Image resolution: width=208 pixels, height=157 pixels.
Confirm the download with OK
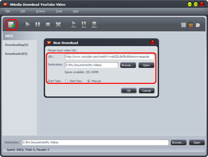pos(129,91)
